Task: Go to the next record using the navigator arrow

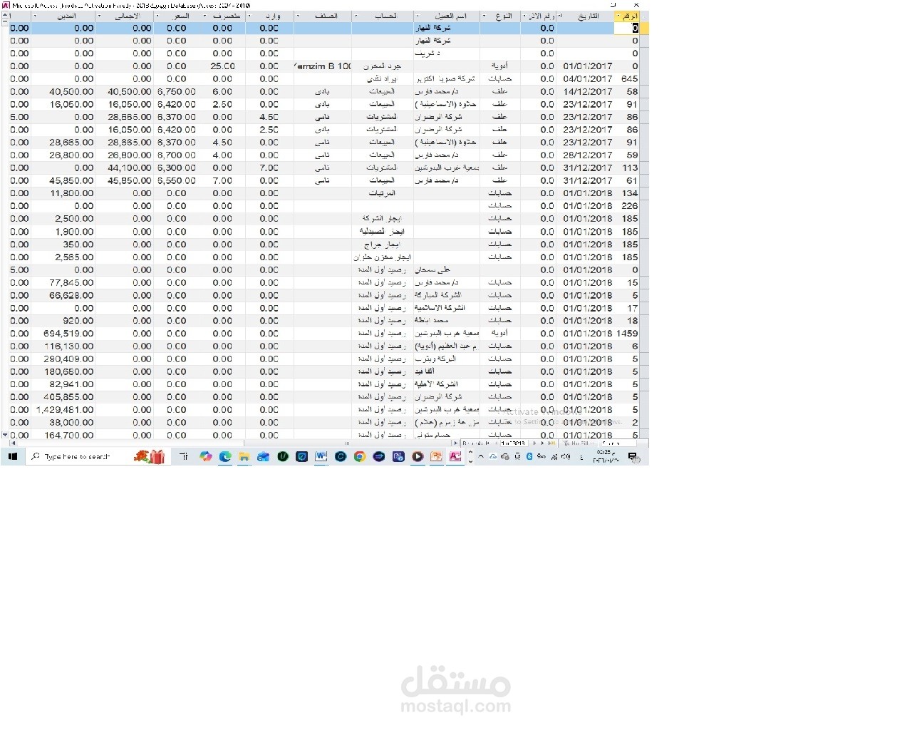Action: pos(535,443)
